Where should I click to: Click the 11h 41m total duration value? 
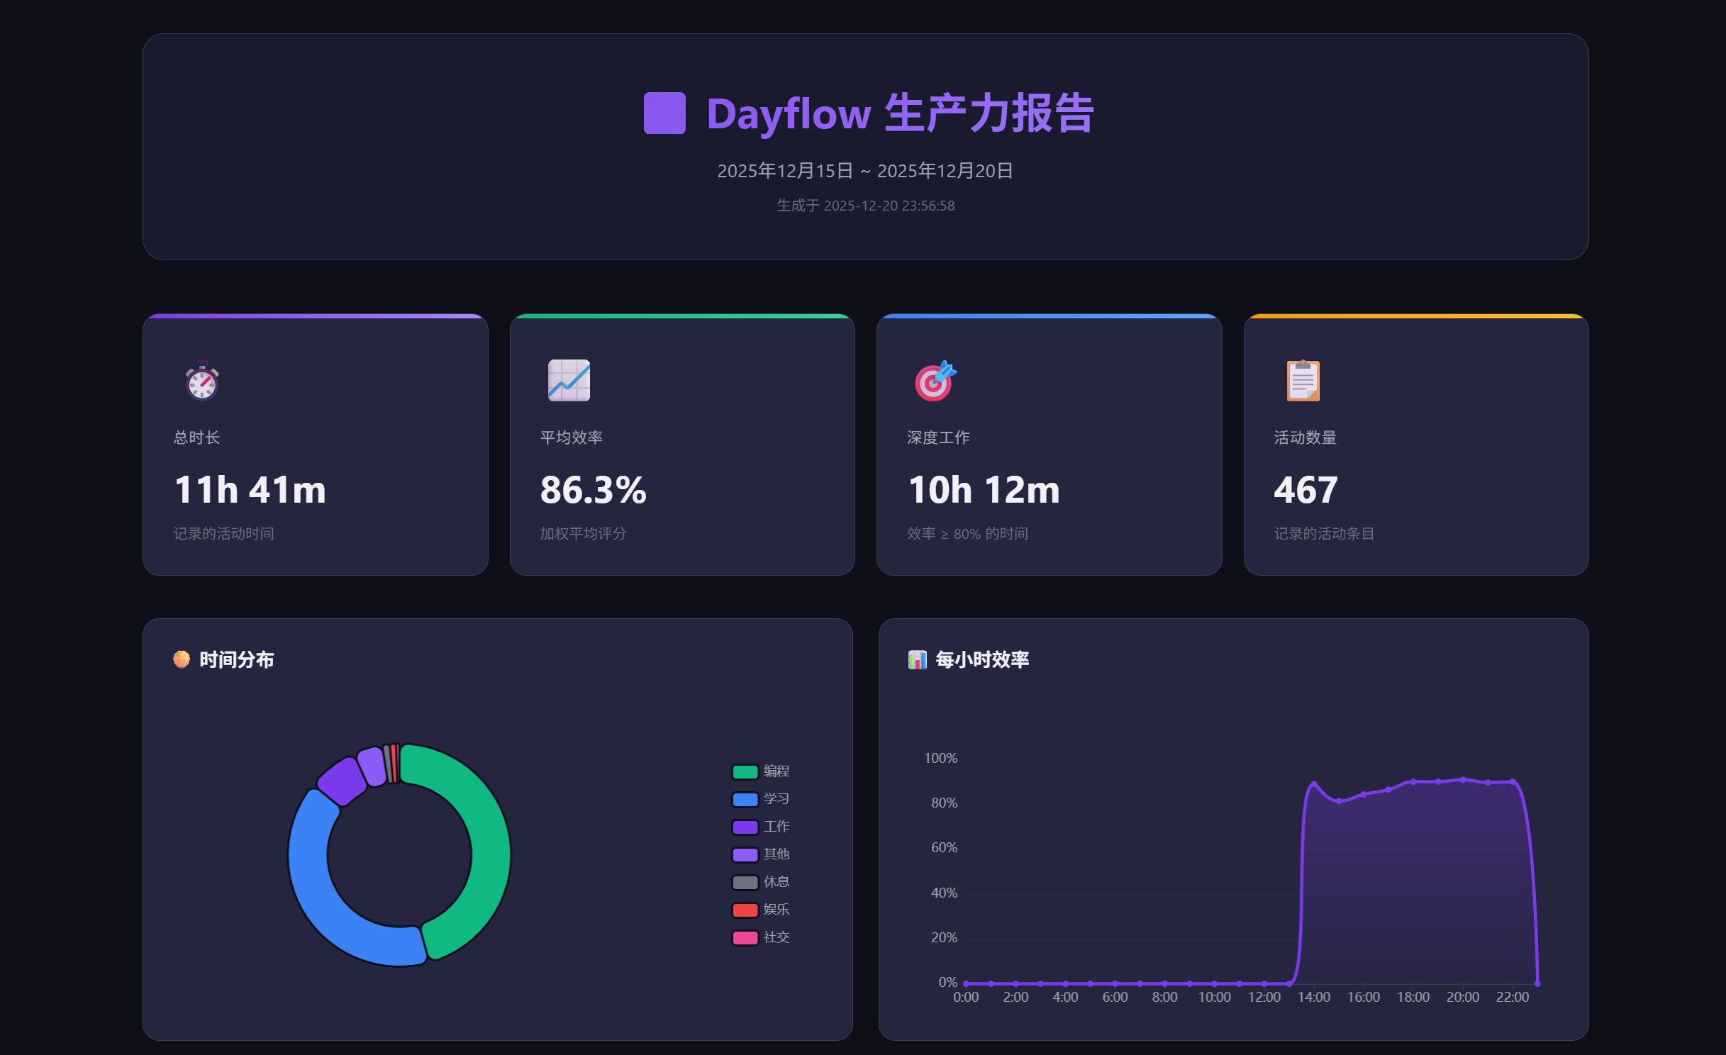click(x=250, y=490)
